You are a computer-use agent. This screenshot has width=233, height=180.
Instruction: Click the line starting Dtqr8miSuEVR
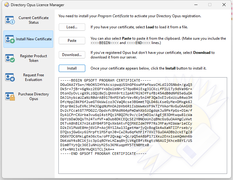(126, 106)
